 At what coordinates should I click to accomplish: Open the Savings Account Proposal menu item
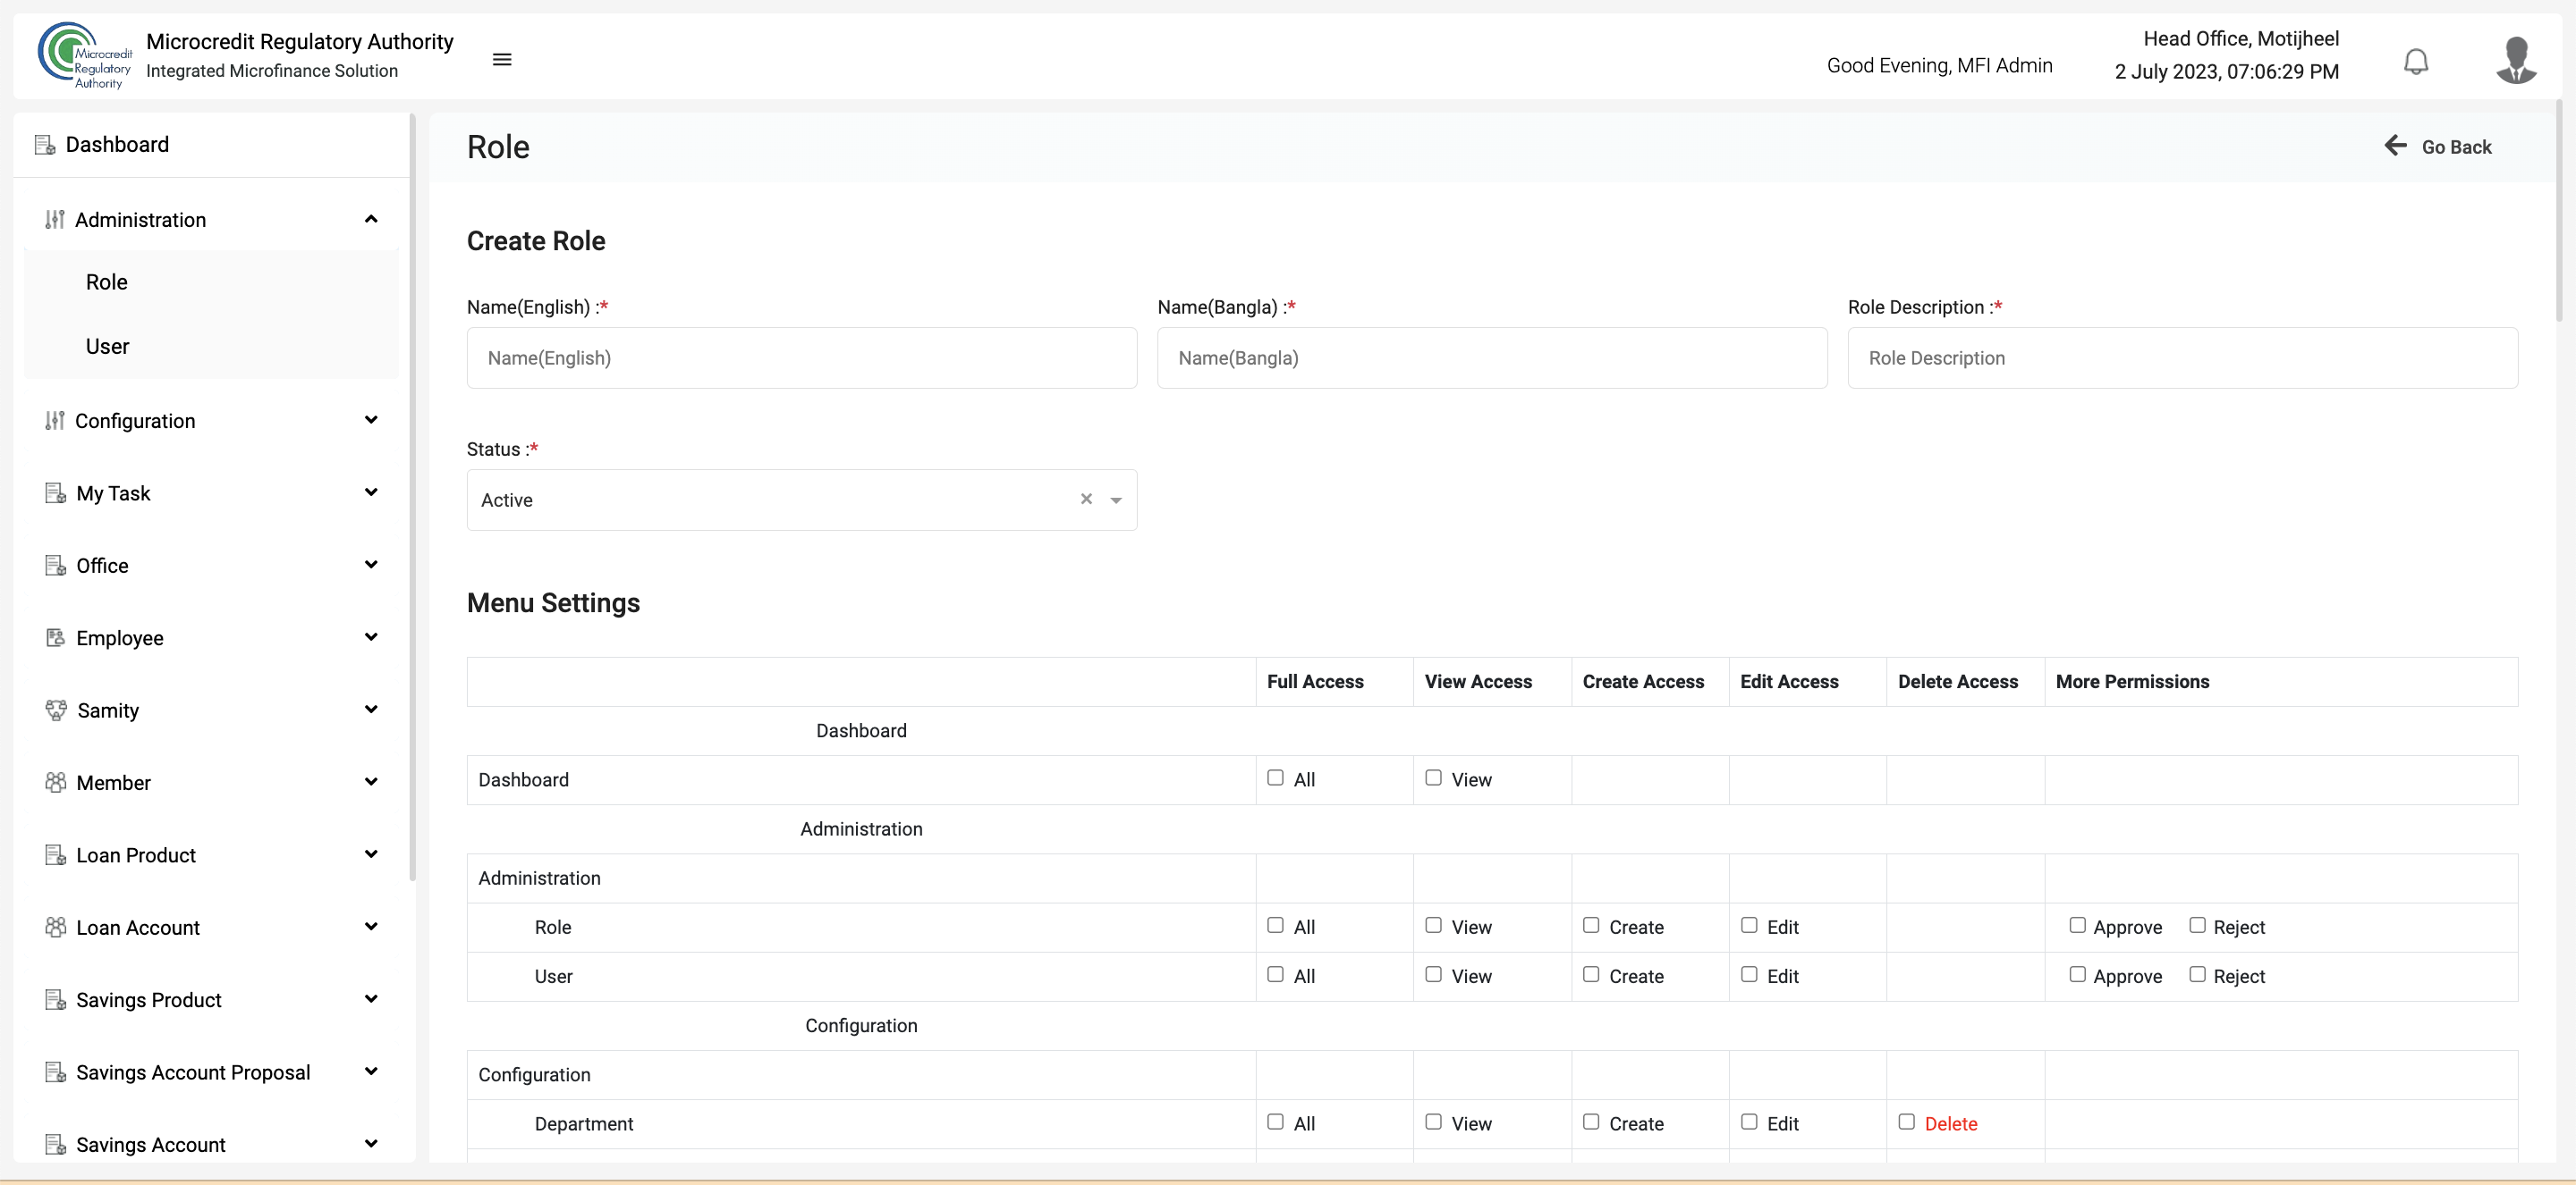211,1072
